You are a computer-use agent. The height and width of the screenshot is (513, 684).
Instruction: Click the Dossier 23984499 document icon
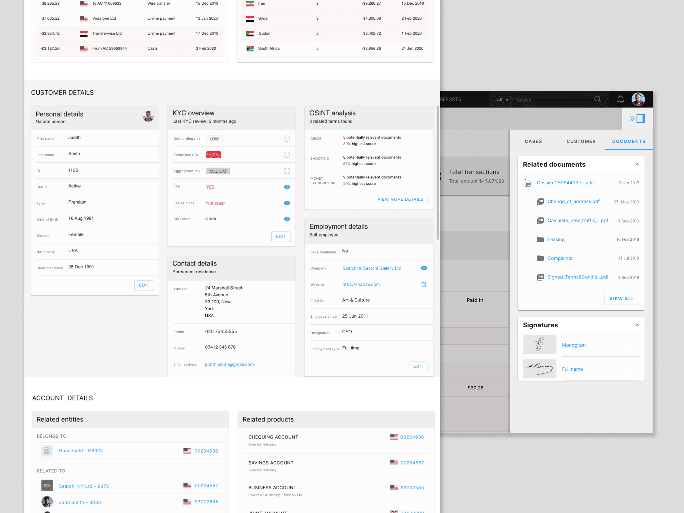point(527,183)
